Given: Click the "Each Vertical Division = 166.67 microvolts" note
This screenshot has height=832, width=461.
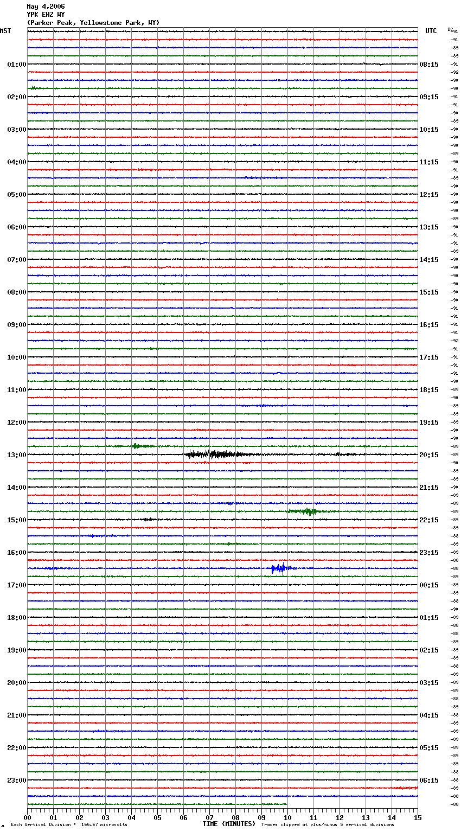Looking at the screenshot, I should (69, 825).
